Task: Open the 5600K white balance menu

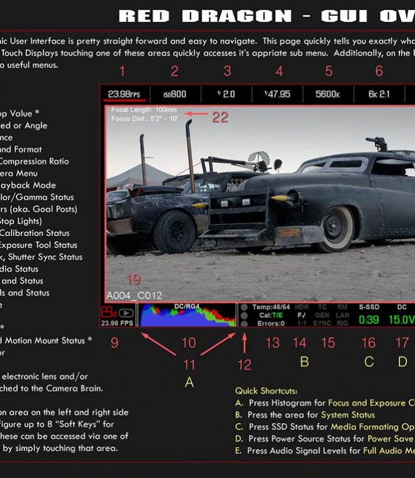Action: click(x=328, y=94)
